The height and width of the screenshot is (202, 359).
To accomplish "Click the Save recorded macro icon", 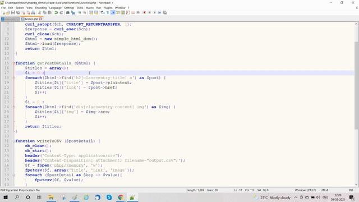I will coord(164,12).
